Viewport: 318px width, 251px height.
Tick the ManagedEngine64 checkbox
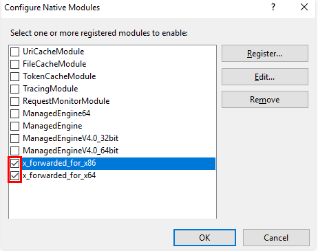pos(15,113)
